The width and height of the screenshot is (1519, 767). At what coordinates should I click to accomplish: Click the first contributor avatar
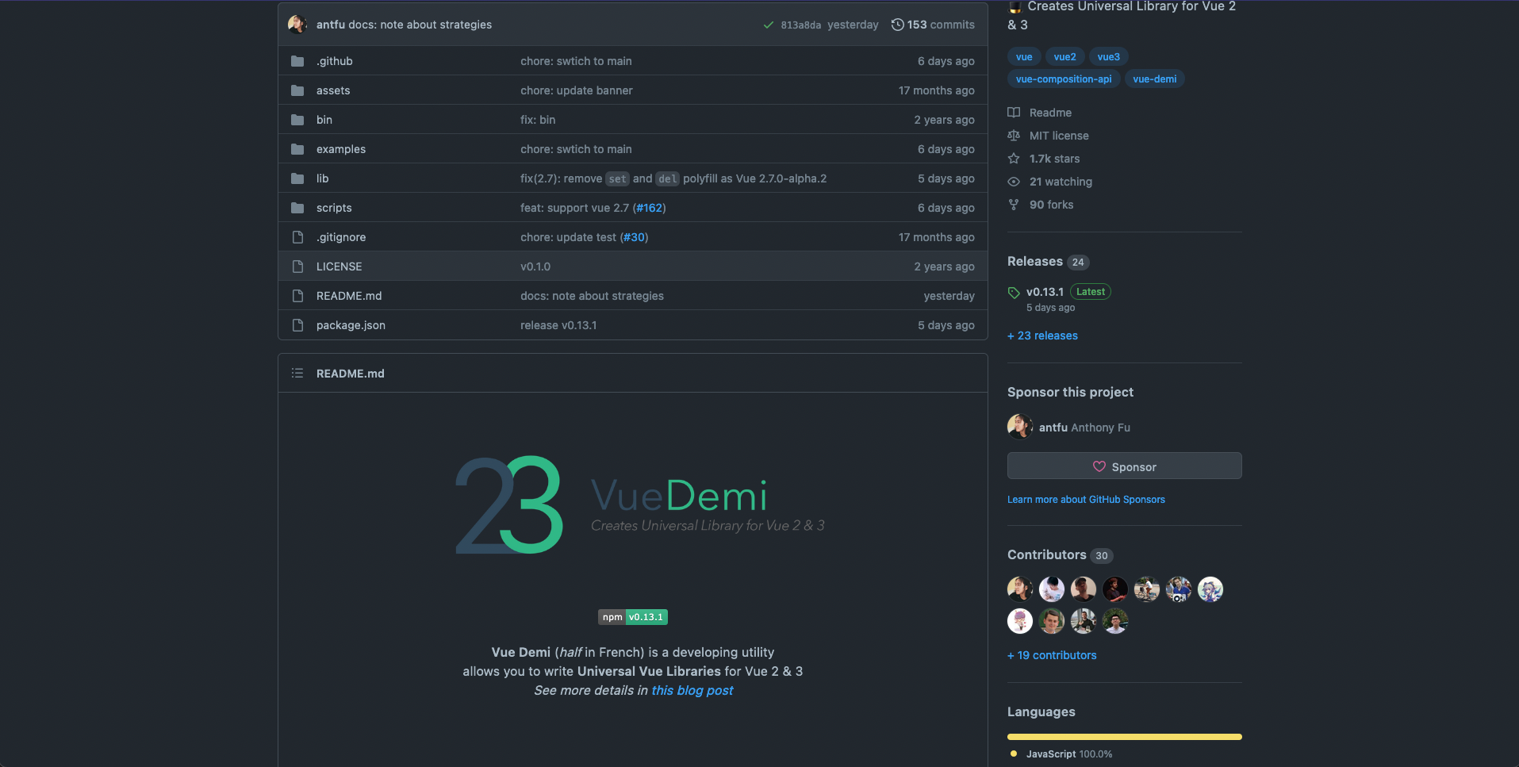click(x=1020, y=589)
